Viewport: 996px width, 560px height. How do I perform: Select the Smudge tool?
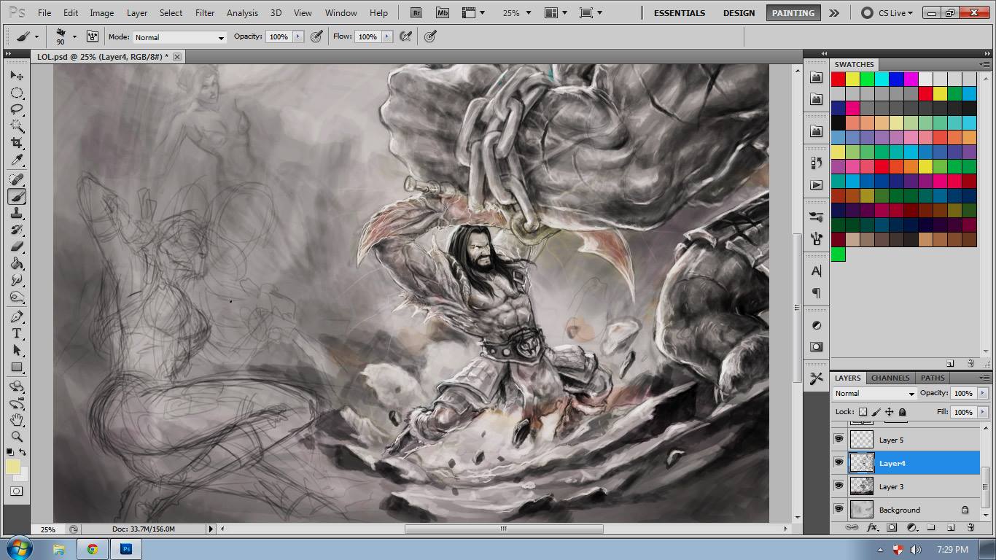[x=16, y=280]
